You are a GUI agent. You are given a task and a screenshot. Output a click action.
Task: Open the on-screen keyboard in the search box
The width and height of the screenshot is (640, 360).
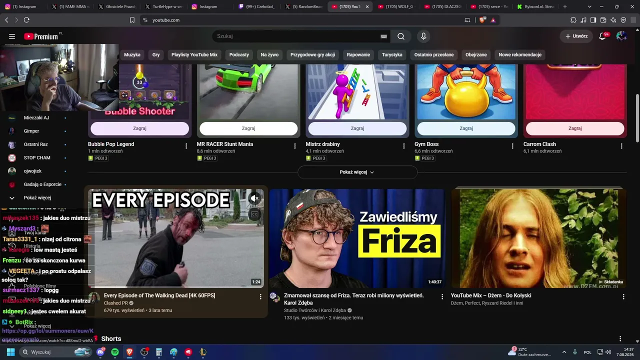(x=383, y=36)
